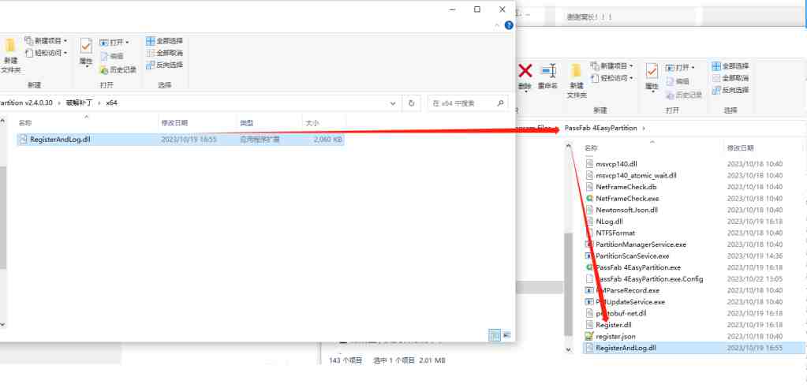807x388 pixels.
Task: Open 历史记录 in the x64 window ribbon
Action: [118, 69]
